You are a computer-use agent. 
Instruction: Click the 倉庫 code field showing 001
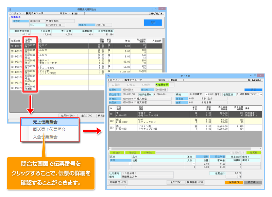coord(194,102)
